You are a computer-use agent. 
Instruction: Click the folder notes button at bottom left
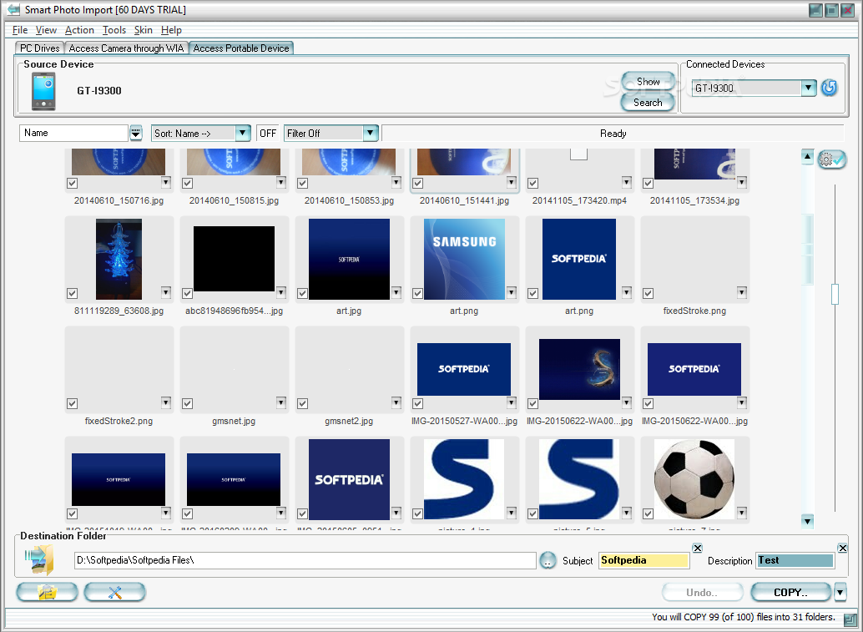(x=48, y=593)
